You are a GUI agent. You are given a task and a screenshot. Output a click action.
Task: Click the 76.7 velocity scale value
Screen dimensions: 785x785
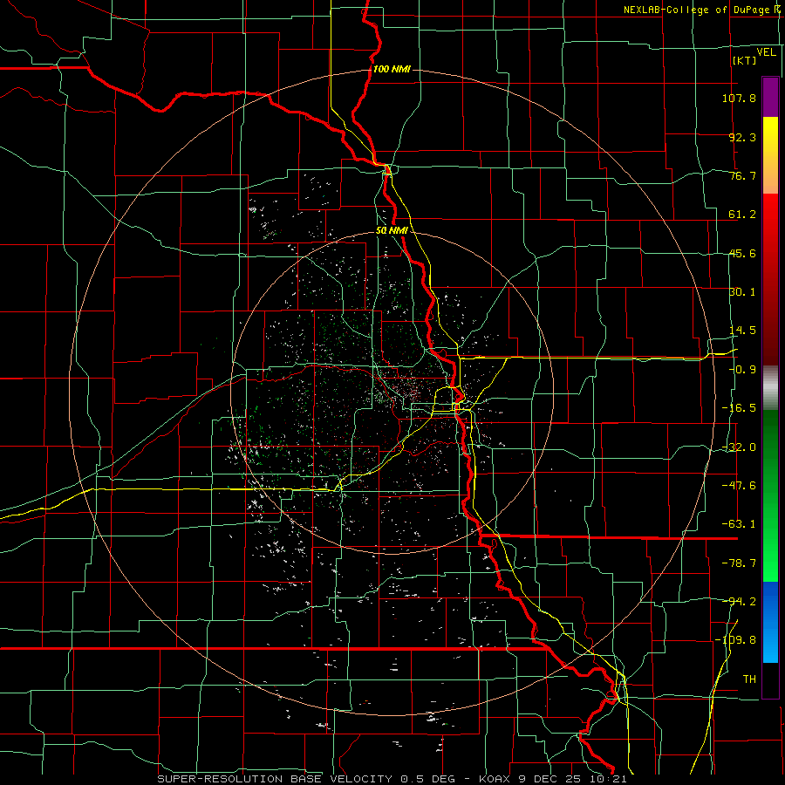point(742,175)
